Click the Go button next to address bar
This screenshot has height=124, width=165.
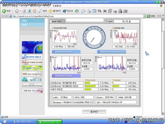(151, 16)
